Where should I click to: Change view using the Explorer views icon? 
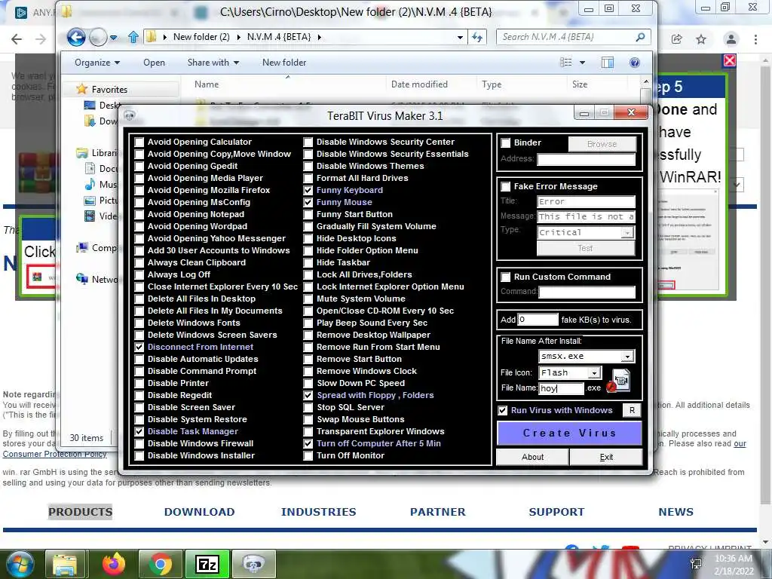[x=566, y=63]
